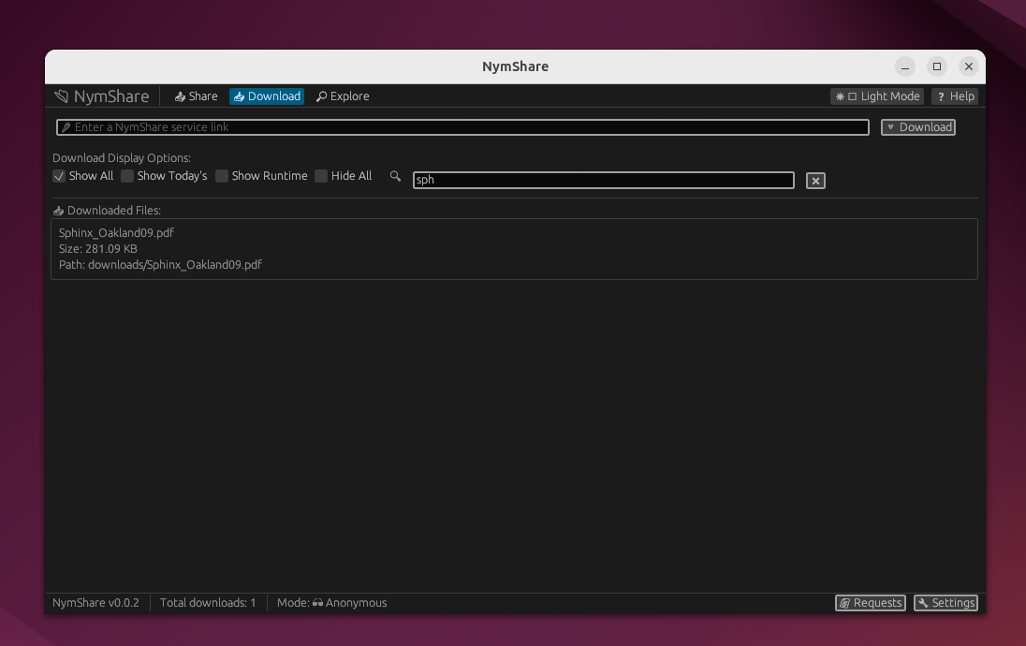Toggle Light Mode
Viewport: 1026px width, 646px height.
click(877, 96)
